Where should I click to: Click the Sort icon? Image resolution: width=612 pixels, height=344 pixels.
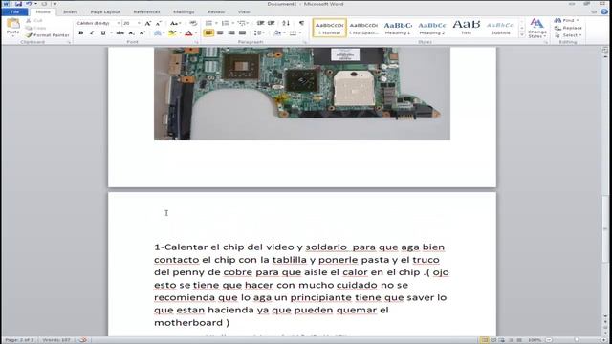286,23
